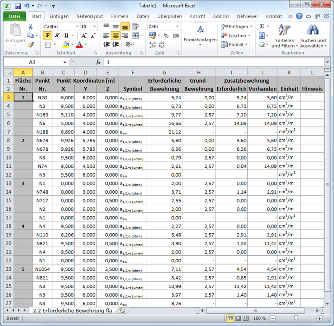
Task: Apply percent style with % icon
Action: click(x=166, y=36)
